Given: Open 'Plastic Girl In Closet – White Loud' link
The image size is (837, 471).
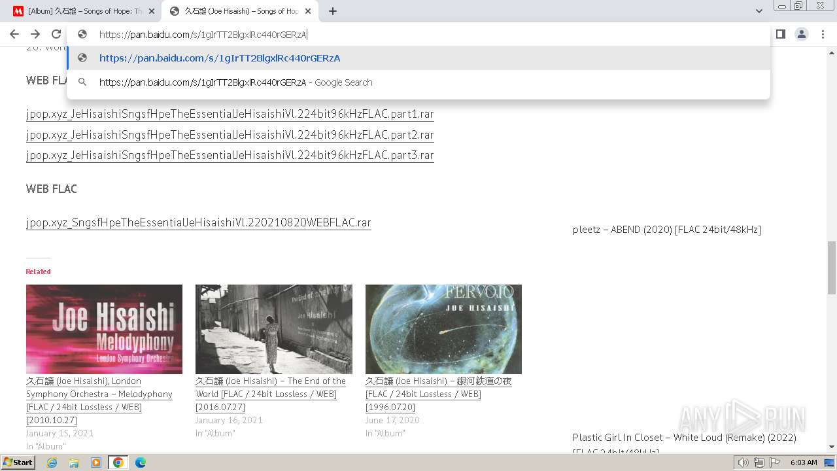Looking at the screenshot, I should pyautogui.click(x=685, y=438).
